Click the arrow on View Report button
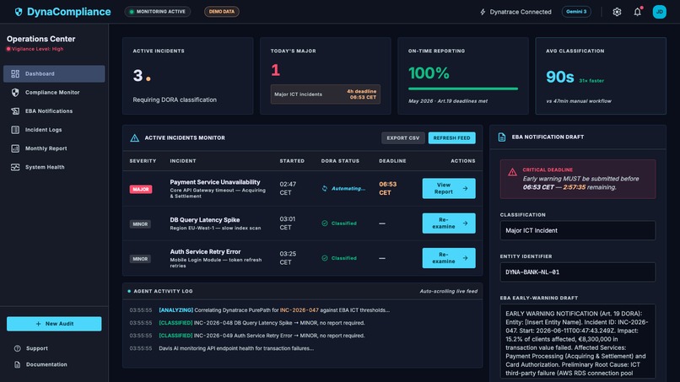This screenshot has width=680, height=382. click(465, 189)
